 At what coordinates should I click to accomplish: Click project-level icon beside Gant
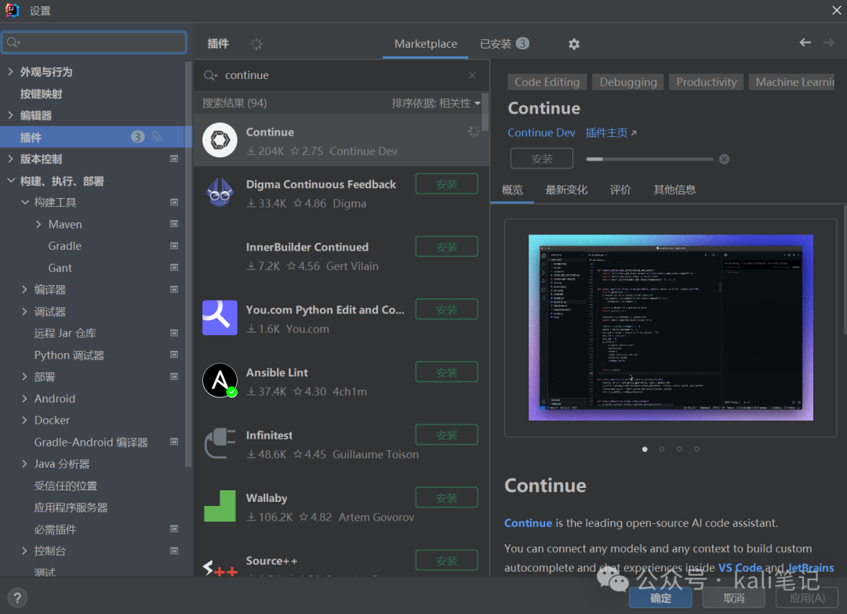(x=174, y=268)
